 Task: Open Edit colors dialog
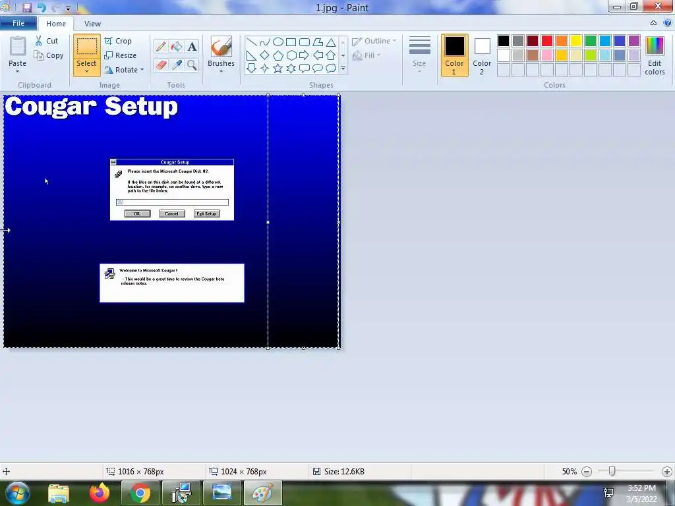(655, 55)
